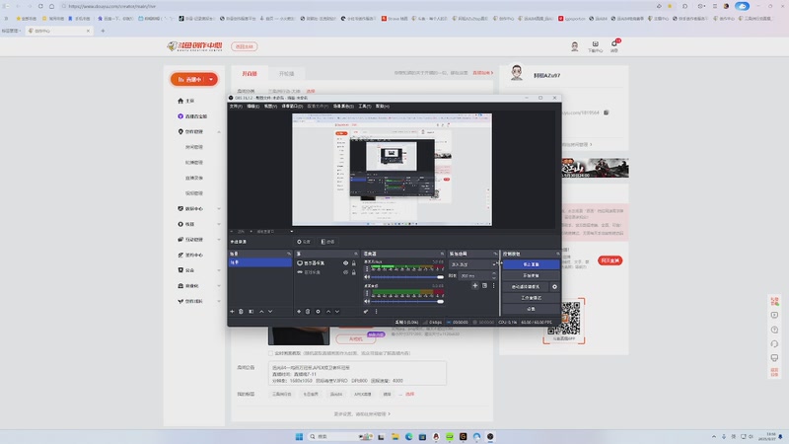Move scene up in Scenes dock
Image resolution: width=789 pixels, height=444 pixels.
(261, 312)
